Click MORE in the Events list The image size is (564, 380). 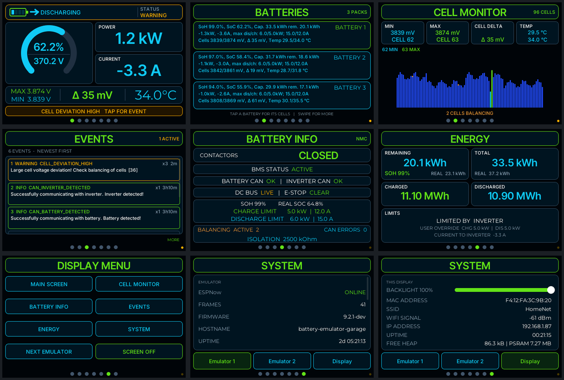[173, 240]
